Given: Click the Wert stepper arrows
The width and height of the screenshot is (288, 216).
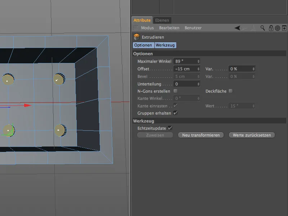Looking at the screenshot, I should 253,106.
